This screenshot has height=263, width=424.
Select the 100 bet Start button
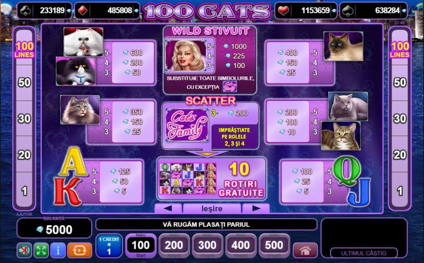click(x=141, y=246)
